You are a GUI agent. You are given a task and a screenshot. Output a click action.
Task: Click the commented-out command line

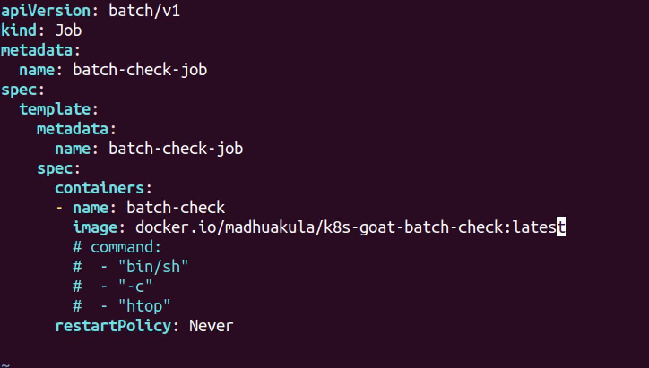point(117,247)
